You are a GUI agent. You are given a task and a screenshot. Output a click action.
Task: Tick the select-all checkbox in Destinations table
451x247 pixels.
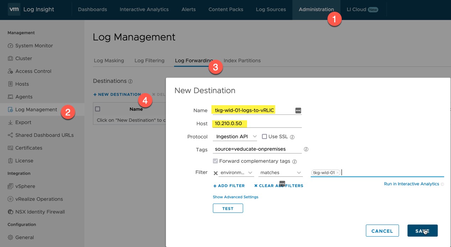pyautogui.click(x=98, y=109)
